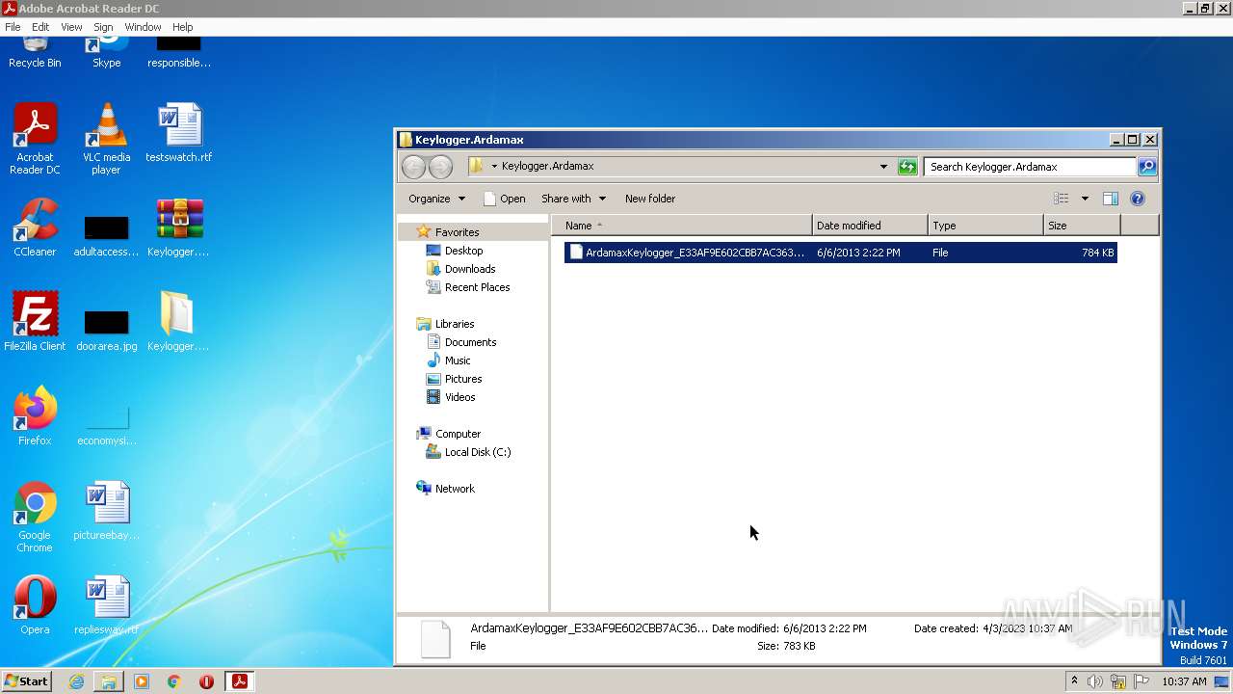Launch CCleaner desktop shortcut
This screenshot has height=694, width=1233.
pos(35,227)
